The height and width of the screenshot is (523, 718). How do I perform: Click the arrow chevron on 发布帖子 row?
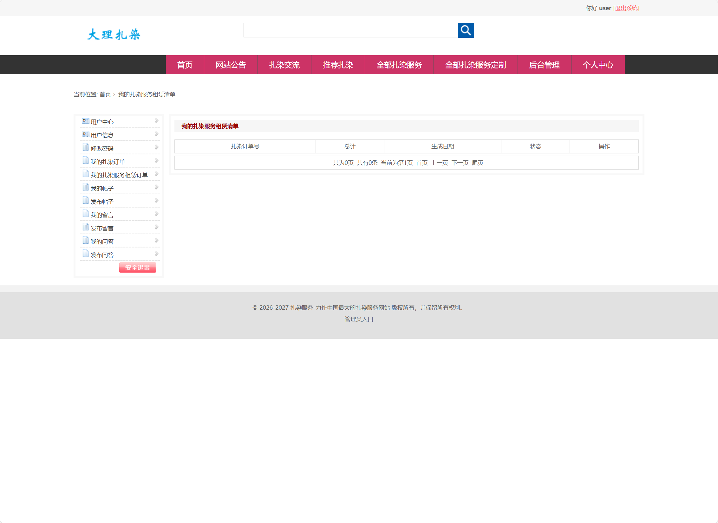coord(156,200)
